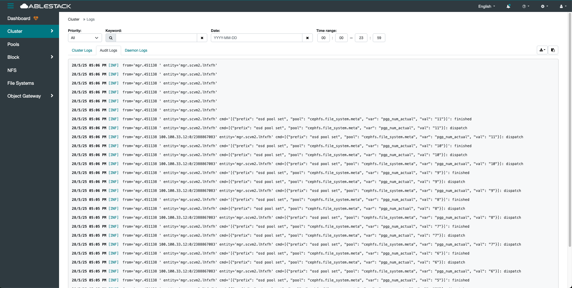Screen dimensions: 572x288
Task: Click the Date input field
Action: (256, 38)
